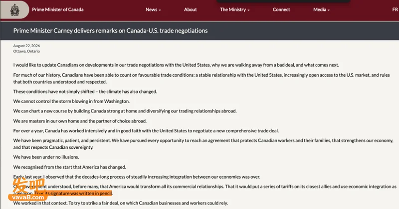The image size is (399, 209).
Task: Click the paragraph starting 'We cannot control the storm'
Action: pos(71,101)
